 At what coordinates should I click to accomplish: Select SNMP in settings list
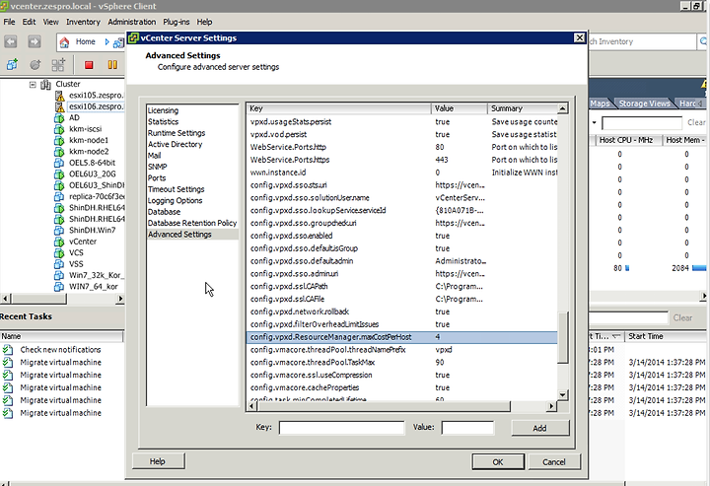[157, 167]
